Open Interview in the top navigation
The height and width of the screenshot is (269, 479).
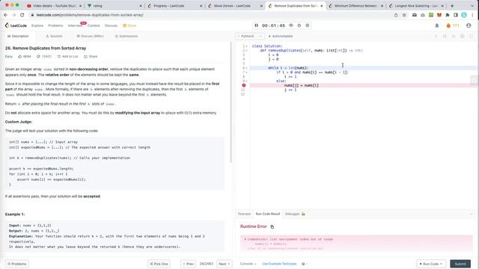pos(75,25)
